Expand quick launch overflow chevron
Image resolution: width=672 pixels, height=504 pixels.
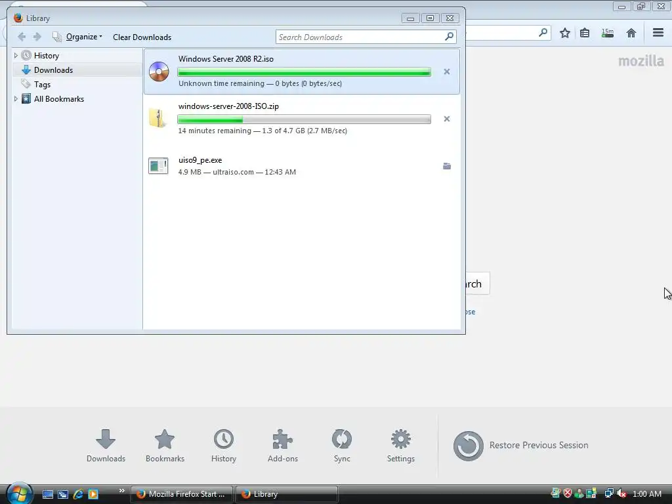coord(121,490)
